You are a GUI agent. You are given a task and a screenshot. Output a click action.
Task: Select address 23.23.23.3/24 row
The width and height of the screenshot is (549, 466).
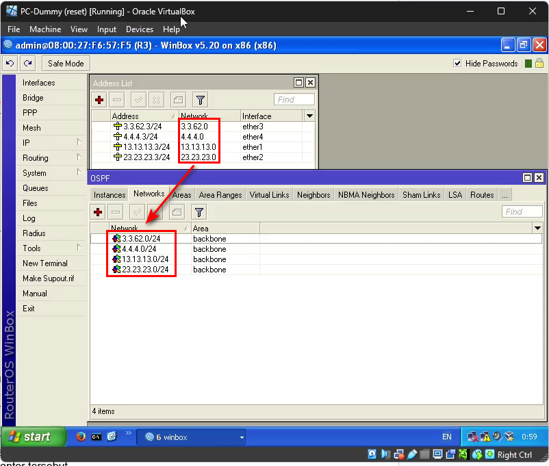[203, 157]
